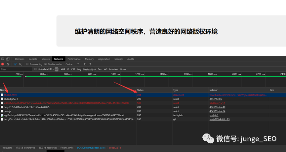
Task: Click the export HAR download arrow
Action: pos(90,64)
